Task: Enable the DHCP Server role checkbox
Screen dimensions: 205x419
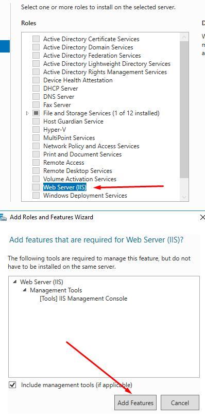Action: point(36,89)
